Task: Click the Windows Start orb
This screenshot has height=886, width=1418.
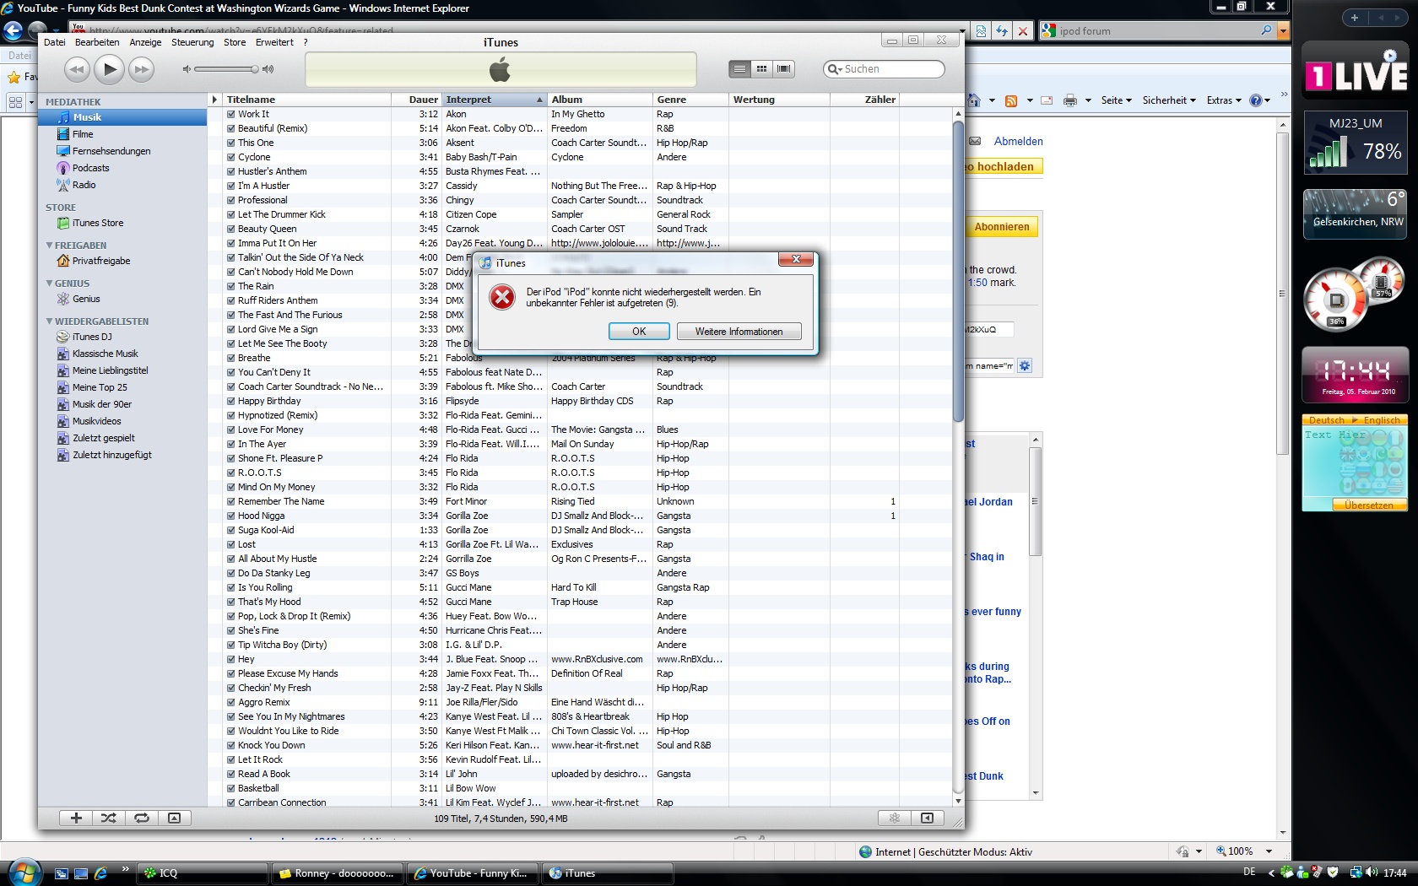Action: click(24, 872)
